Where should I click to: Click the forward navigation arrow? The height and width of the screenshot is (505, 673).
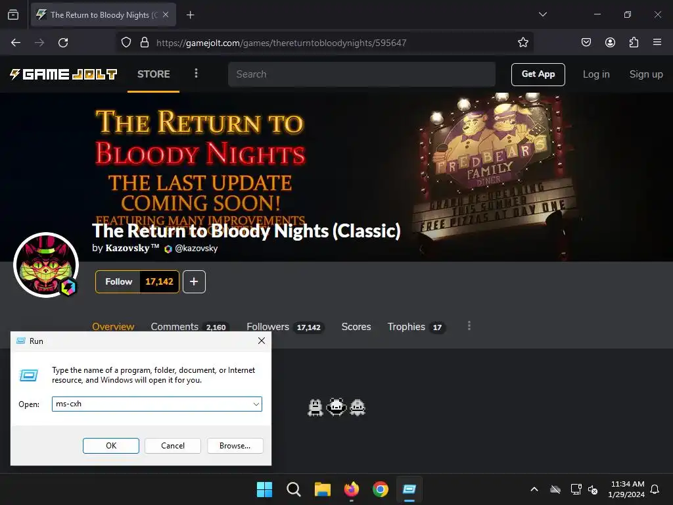pyautogui.click(x=39, y=43)
